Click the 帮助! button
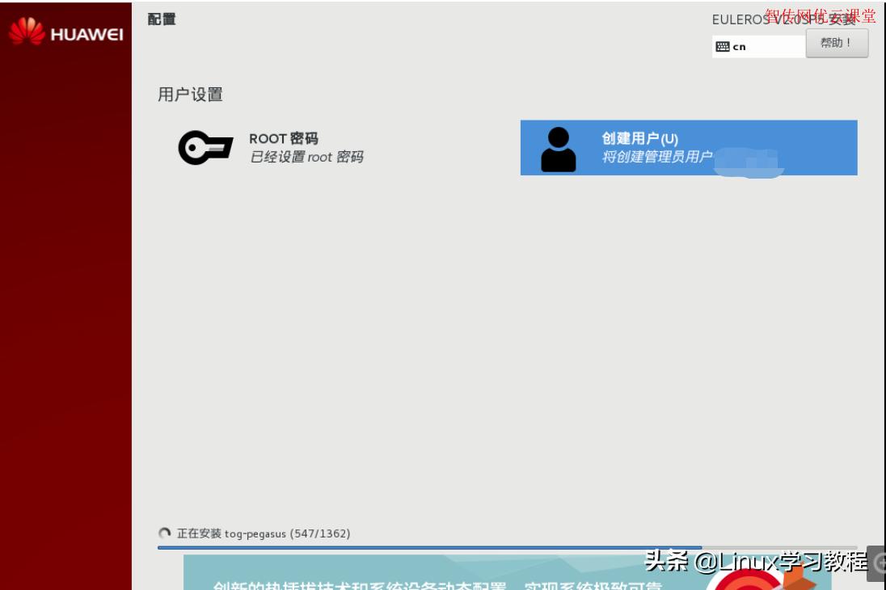 coord(838,43)
